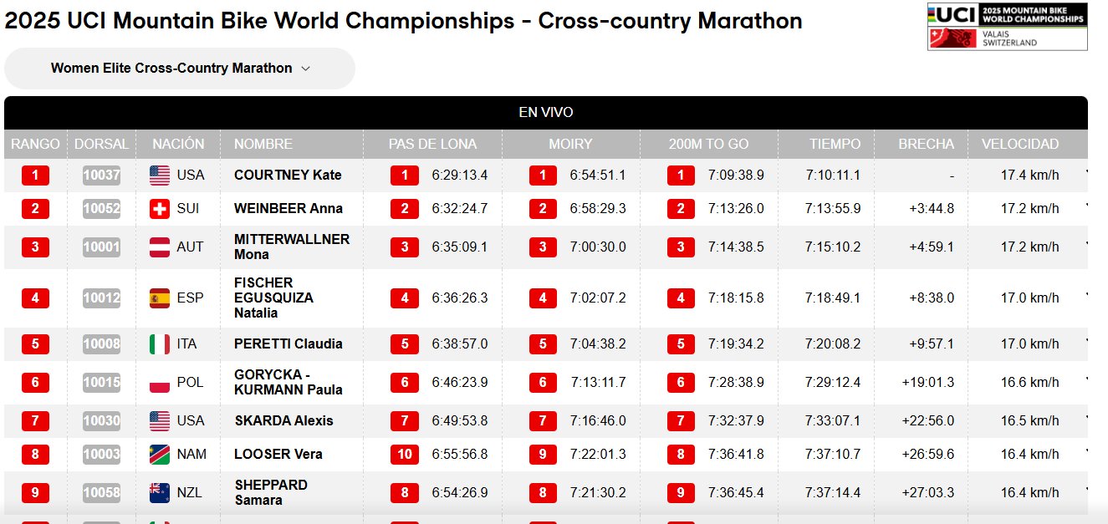
Task: Click the Polish flag in Gorycka-Kurmann's row
Action: pos(160,382)
